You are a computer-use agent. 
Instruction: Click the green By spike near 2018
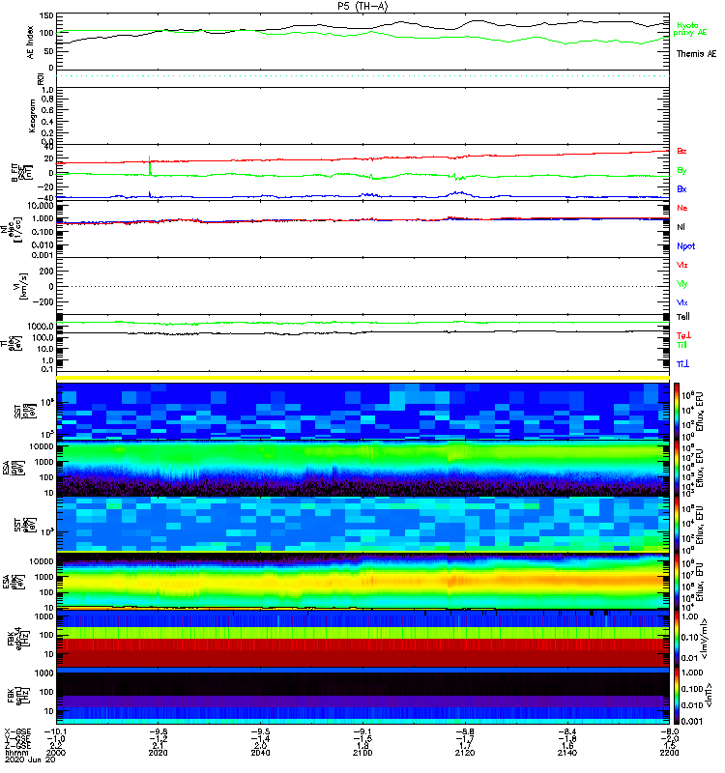coord(150,165)
